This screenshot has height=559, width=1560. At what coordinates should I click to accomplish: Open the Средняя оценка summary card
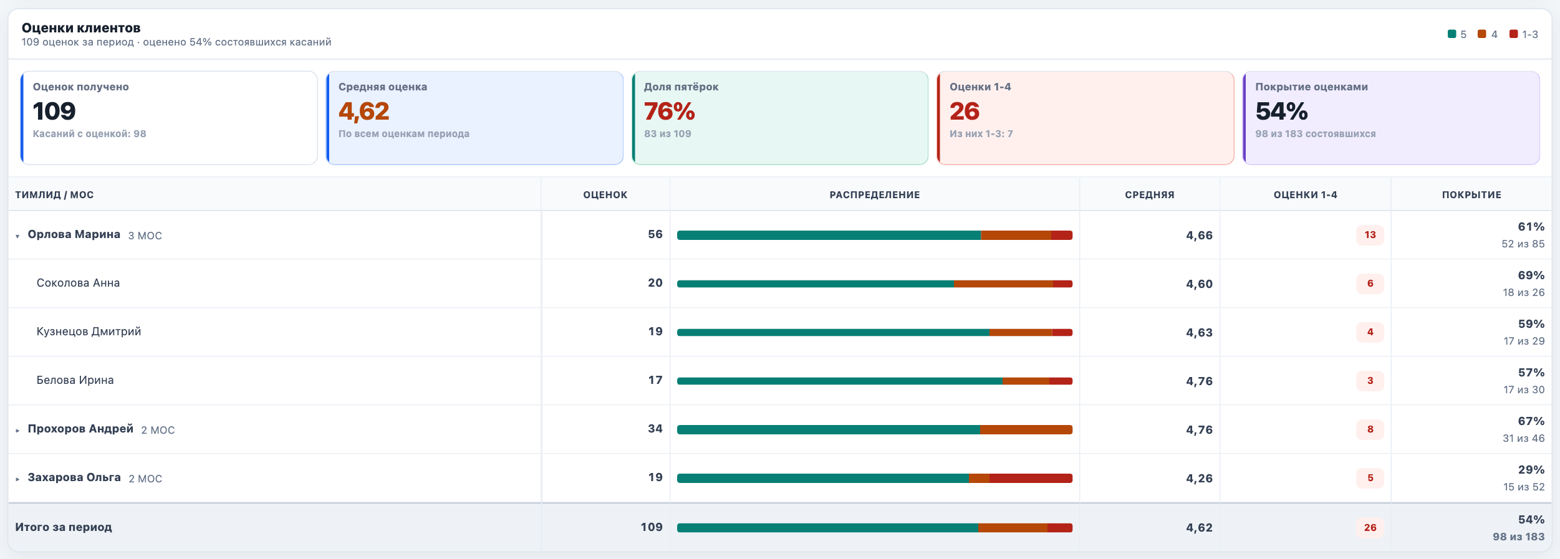(474, 118)
